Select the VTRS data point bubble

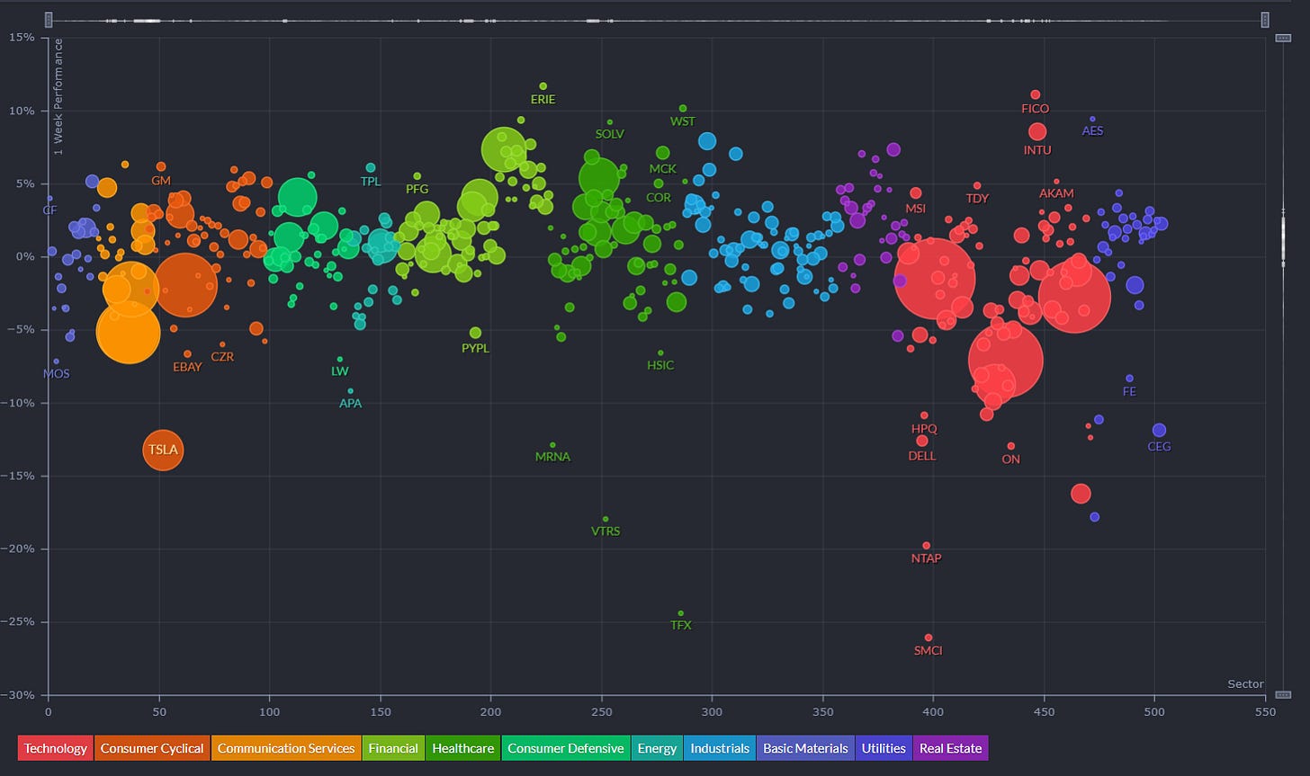click(x=606, y=519)
